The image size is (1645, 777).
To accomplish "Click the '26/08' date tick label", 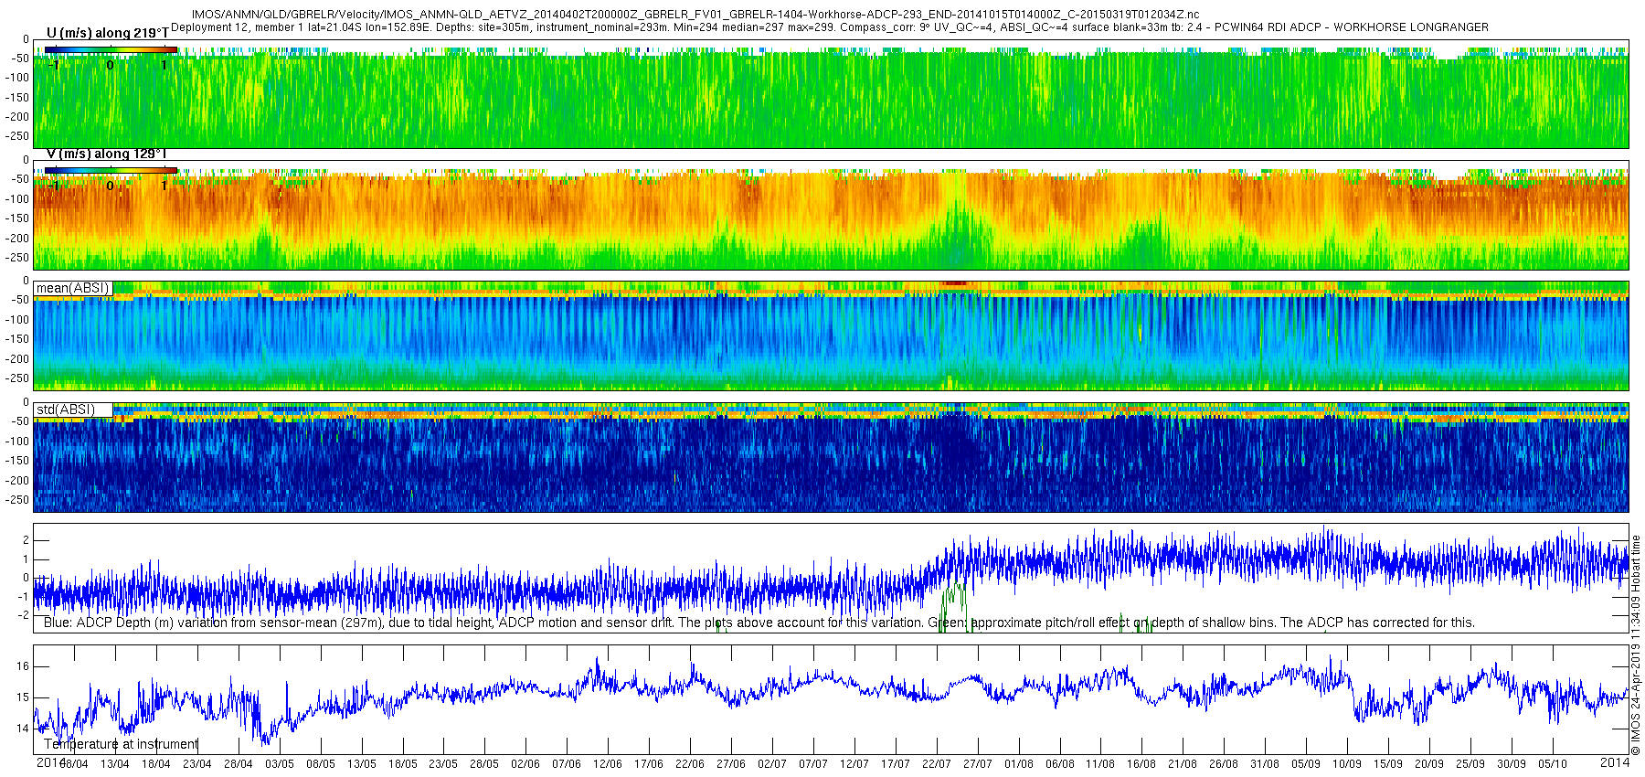I will click(x=1223, y=764).
